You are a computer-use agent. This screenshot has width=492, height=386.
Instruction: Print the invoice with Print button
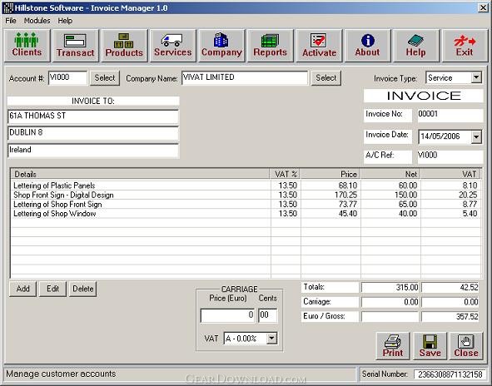click(393, 346)
